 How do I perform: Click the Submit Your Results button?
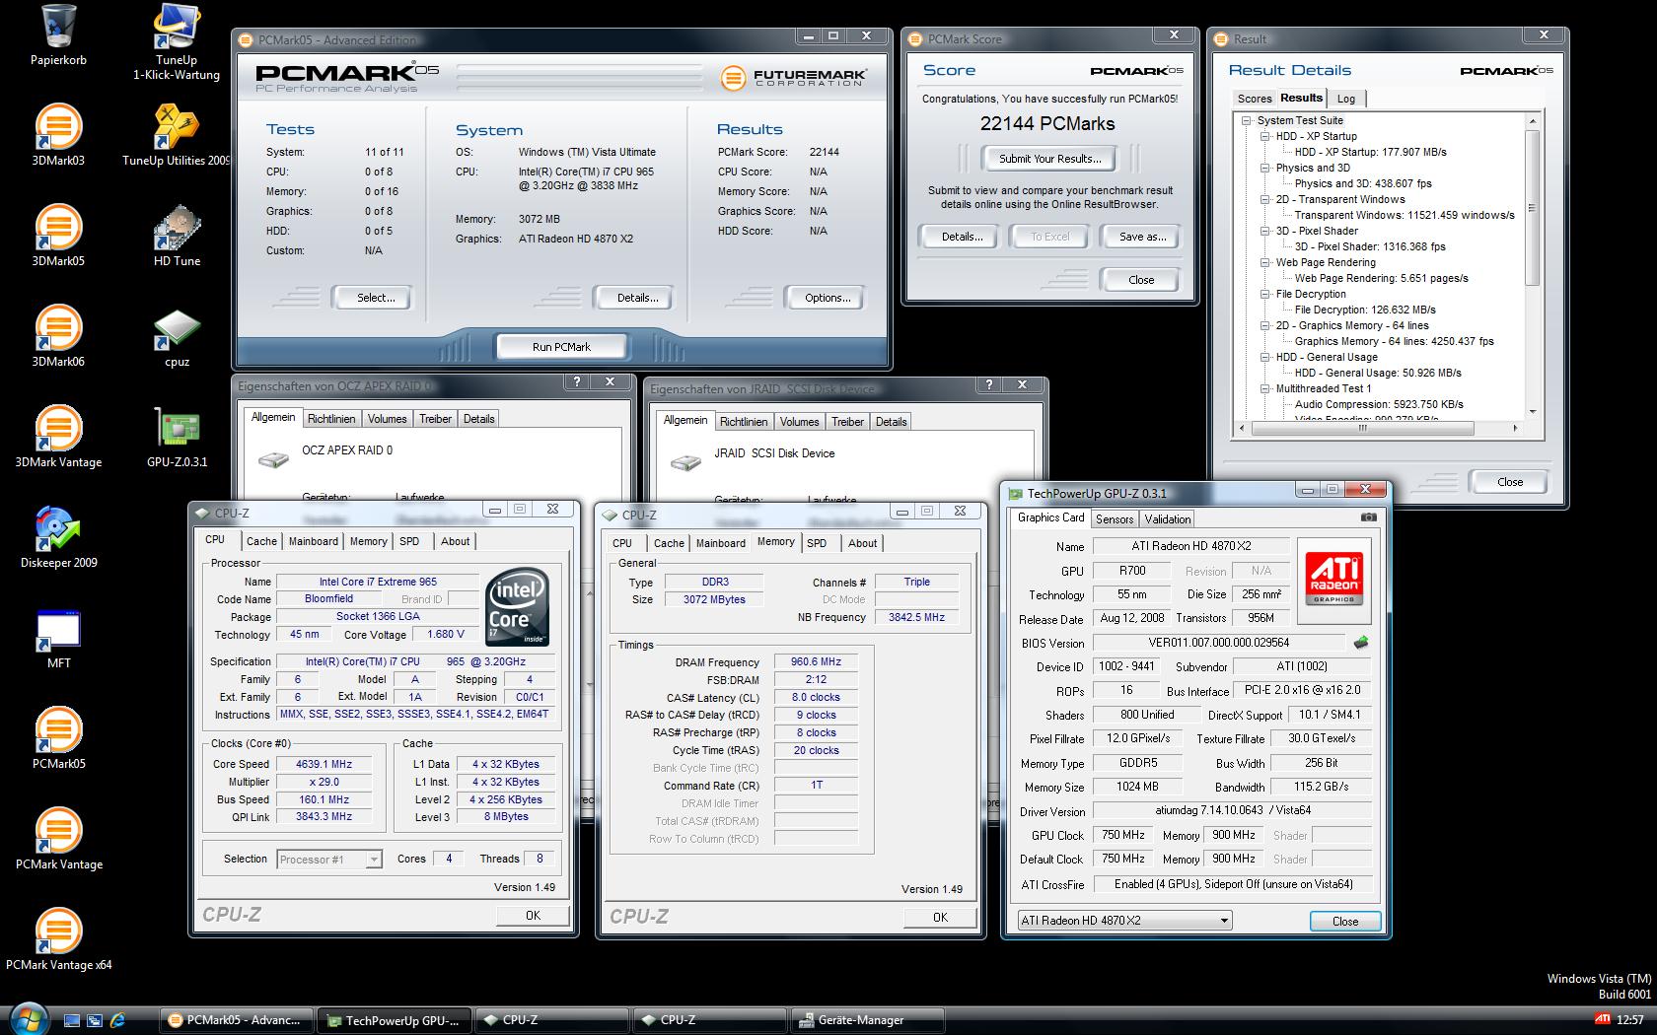pos(1049,159)
